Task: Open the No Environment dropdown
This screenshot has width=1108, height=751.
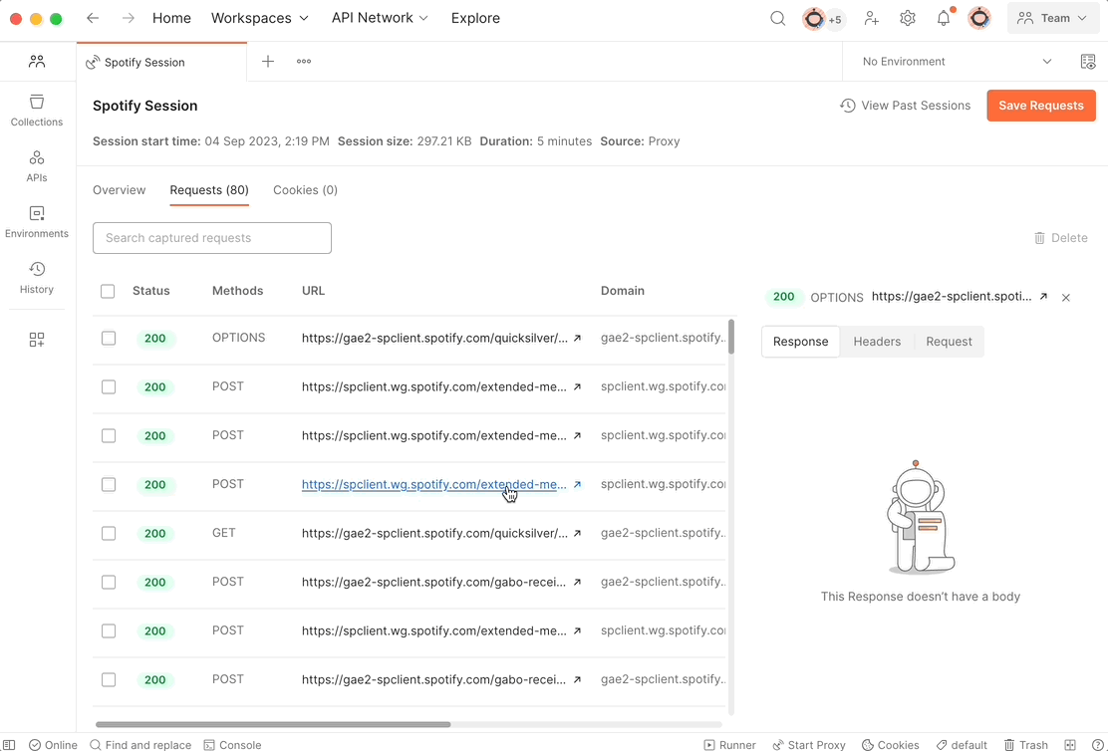Action: pyautogui.click(x=957, y=62)
